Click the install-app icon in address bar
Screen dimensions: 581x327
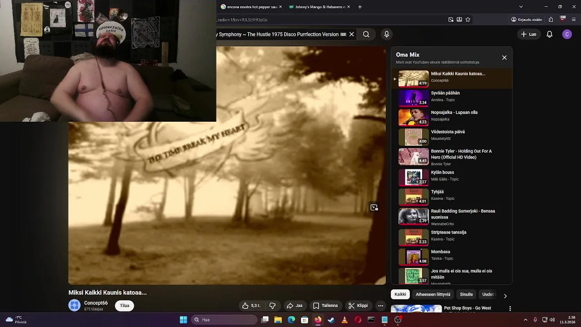(459, 20)
